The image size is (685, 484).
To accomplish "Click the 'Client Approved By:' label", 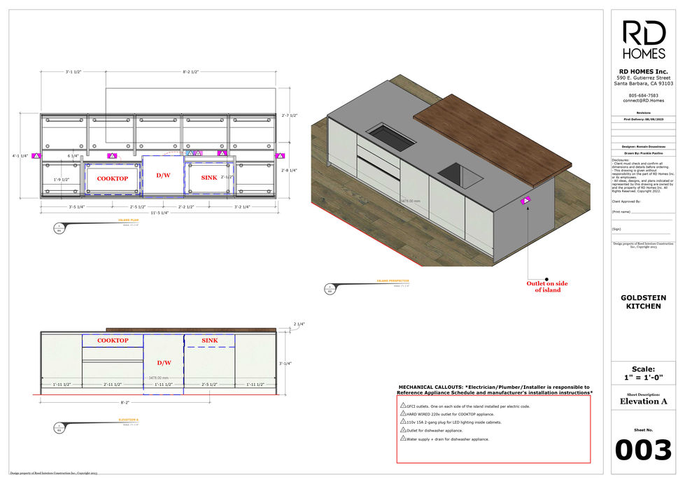I will click(x=626, y=201).
